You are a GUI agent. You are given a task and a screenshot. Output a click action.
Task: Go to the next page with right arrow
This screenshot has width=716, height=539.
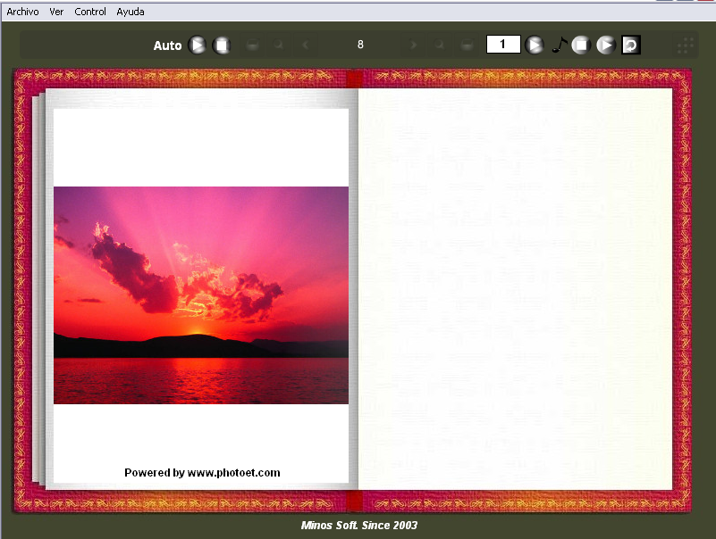[x=414, y=45]
